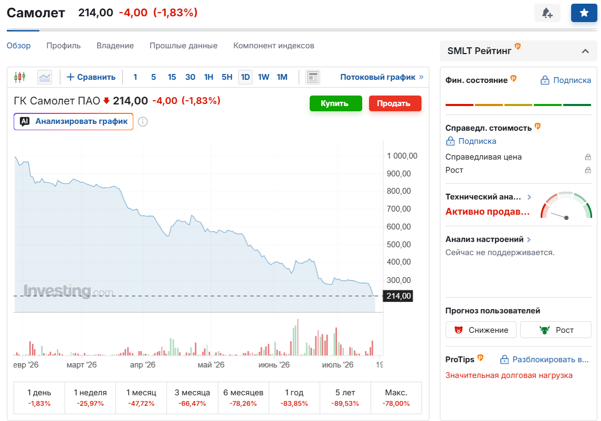Select the 1 день performance range

(x=39, y=397)
